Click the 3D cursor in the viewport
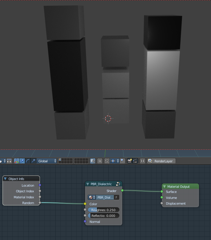This screenshot has height=240, width=211. pos(108,119)
